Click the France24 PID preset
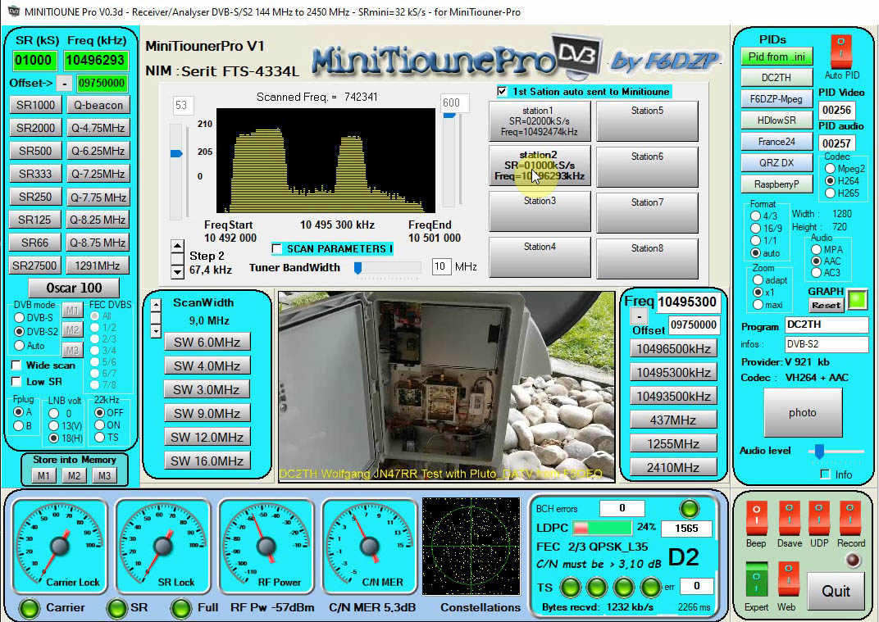Image resolution: width=879 pixels, height=622 pixels. tap(777, 142)
